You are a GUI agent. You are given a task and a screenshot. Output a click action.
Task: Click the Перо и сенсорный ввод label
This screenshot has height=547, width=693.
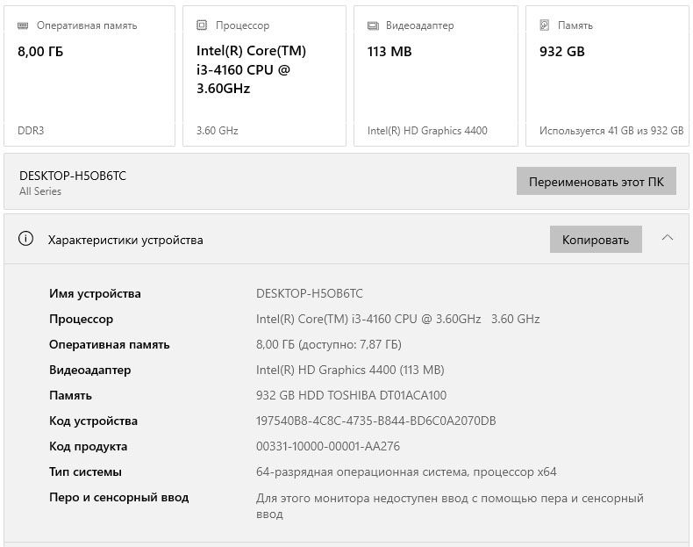tap(119, 498)
